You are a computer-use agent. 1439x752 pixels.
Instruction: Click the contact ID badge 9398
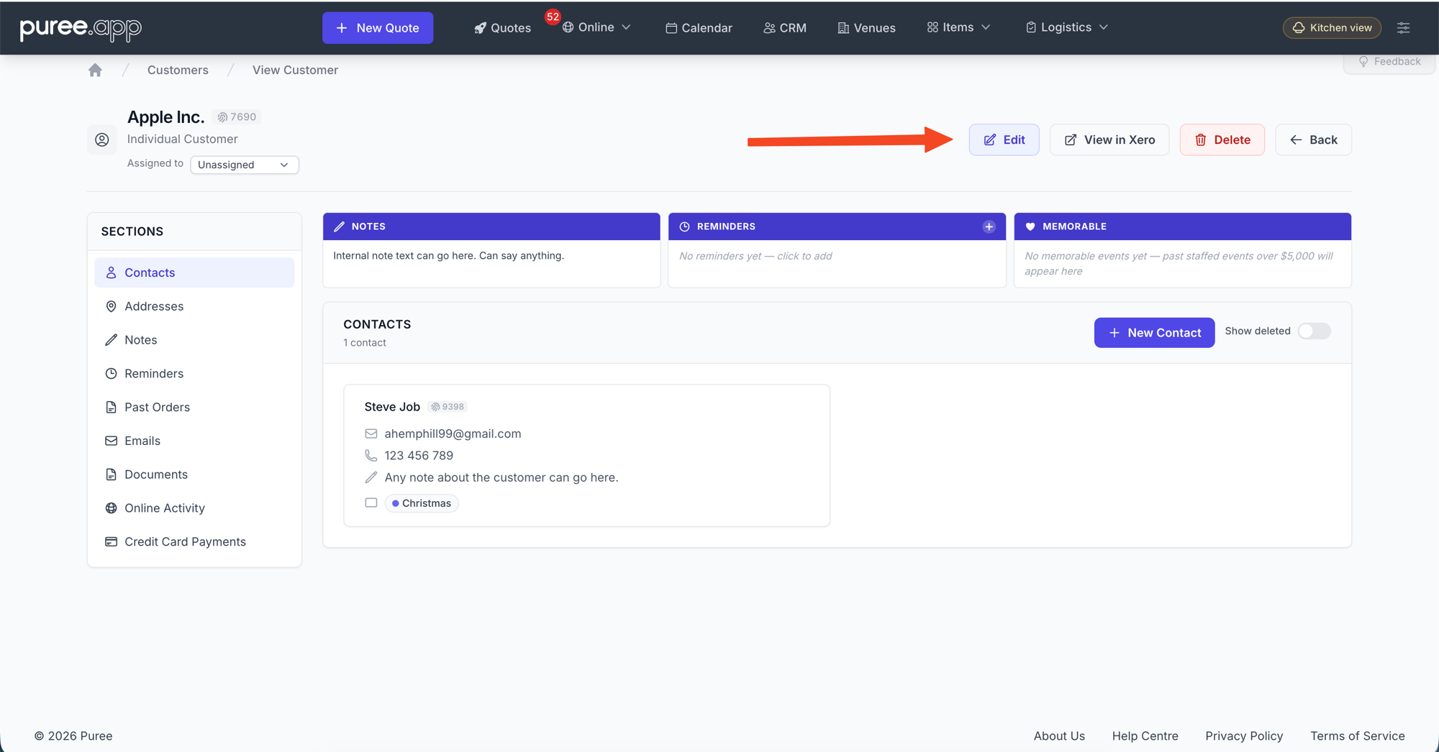coord(448,407)
